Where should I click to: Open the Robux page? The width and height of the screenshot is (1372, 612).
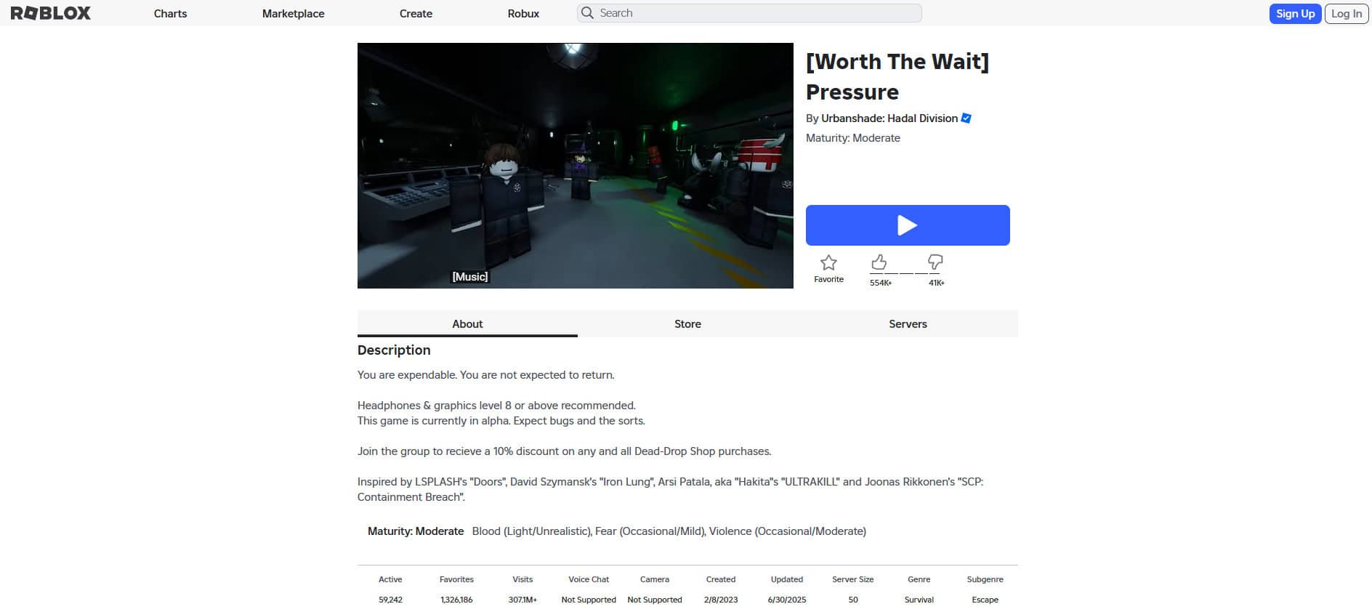523,13
